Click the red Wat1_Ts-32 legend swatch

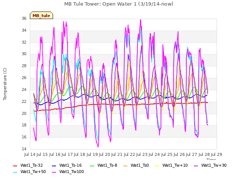point(15,166)
